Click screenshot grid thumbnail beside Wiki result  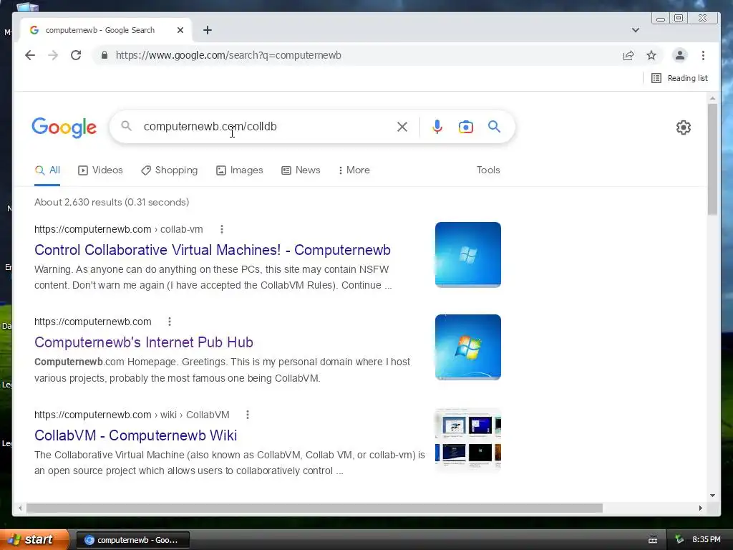click(x=468, y=440)
